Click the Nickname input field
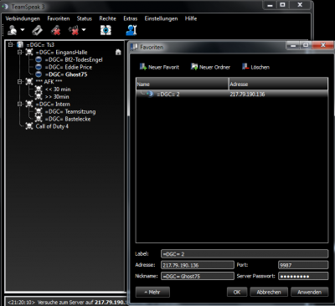Viewport: 335px width, 306px height. pyautogui.click(x=198, y=276)
